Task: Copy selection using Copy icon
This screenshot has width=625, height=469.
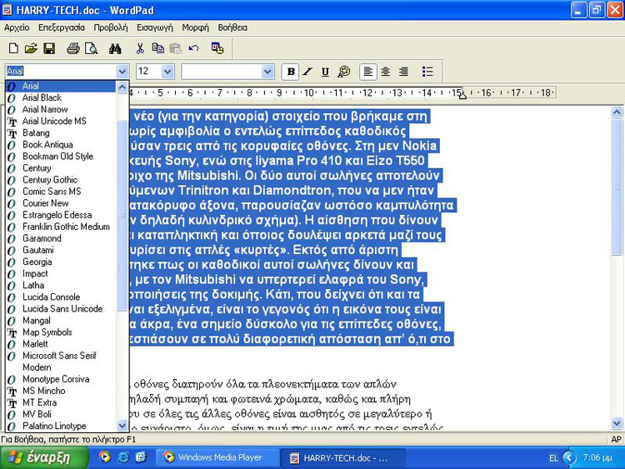Action: pyautogui.click(x=157, y=48)
